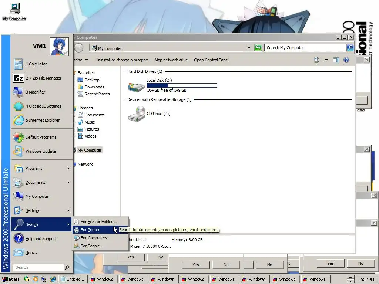
Task: Launch Windows Media Player from quick launch
Action: pyautogui.click(x=35, y=279)
